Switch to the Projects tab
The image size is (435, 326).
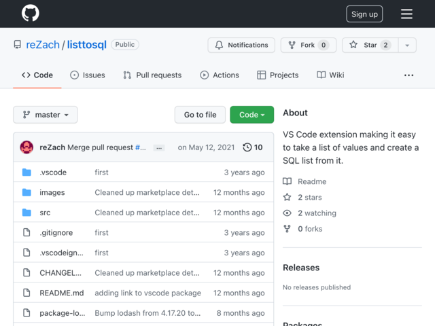coord(278,75)
